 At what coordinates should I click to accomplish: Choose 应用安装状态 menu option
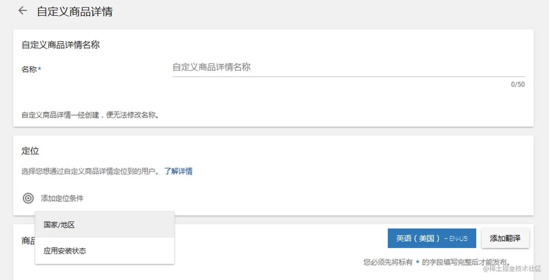(x=105, y=251)
